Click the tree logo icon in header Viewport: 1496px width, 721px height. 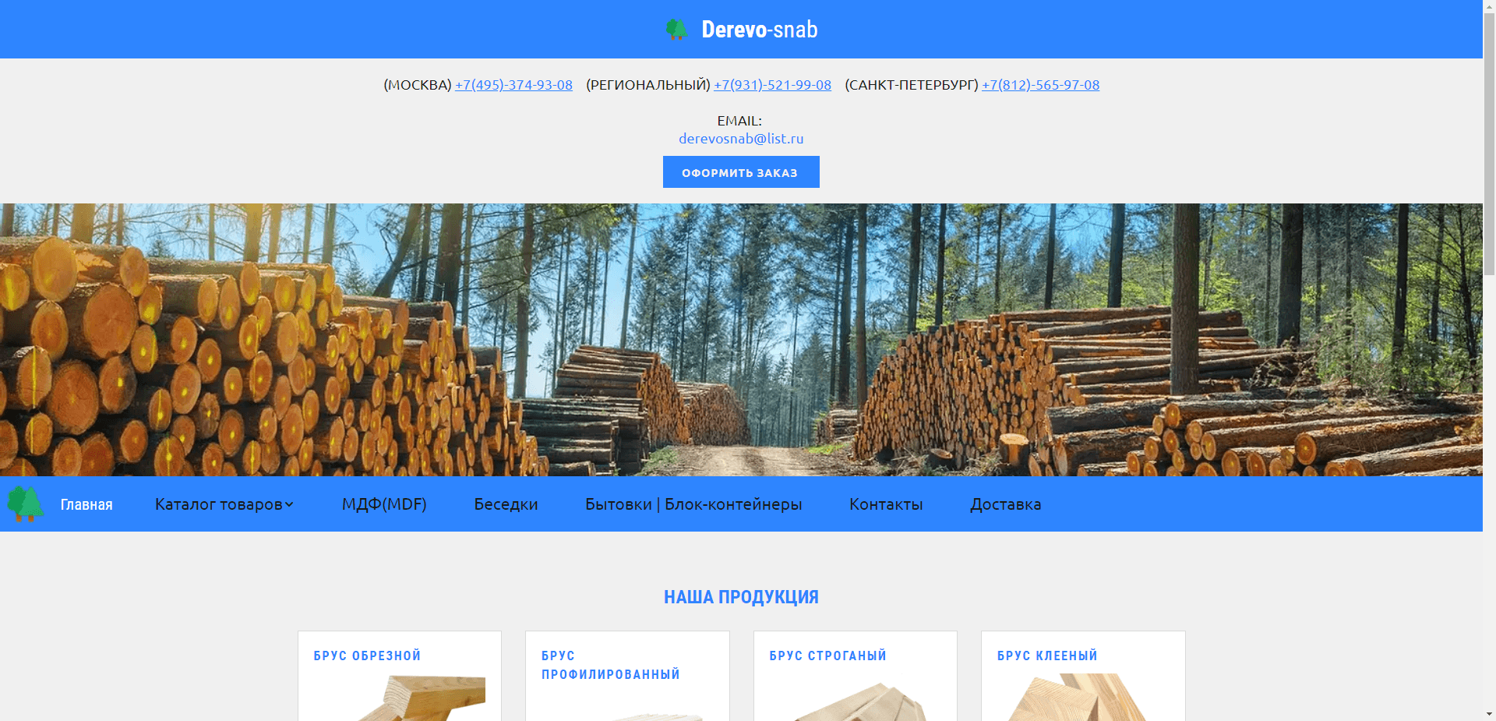(676, 30)
